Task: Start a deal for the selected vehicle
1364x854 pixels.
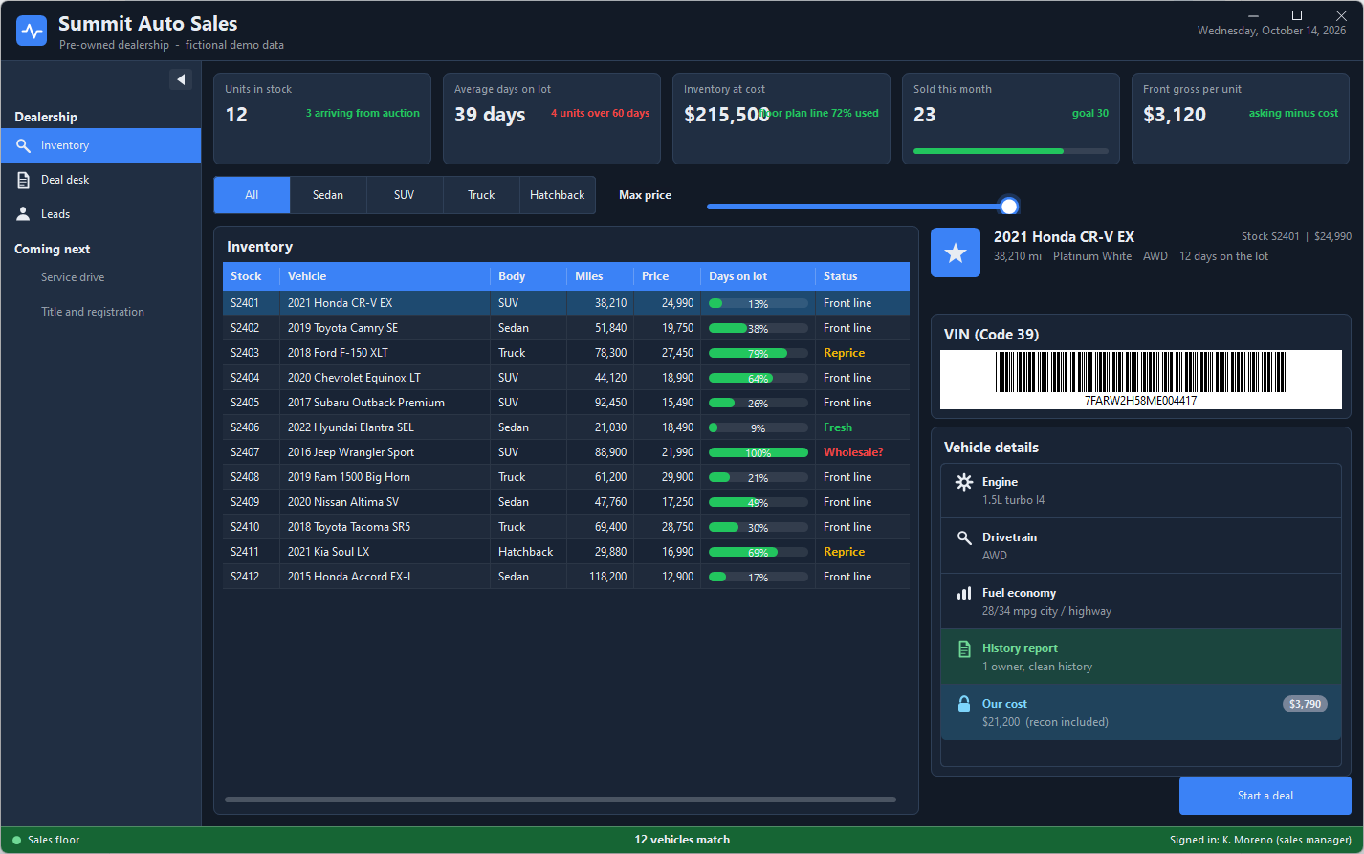Action: pos(1265,796)
